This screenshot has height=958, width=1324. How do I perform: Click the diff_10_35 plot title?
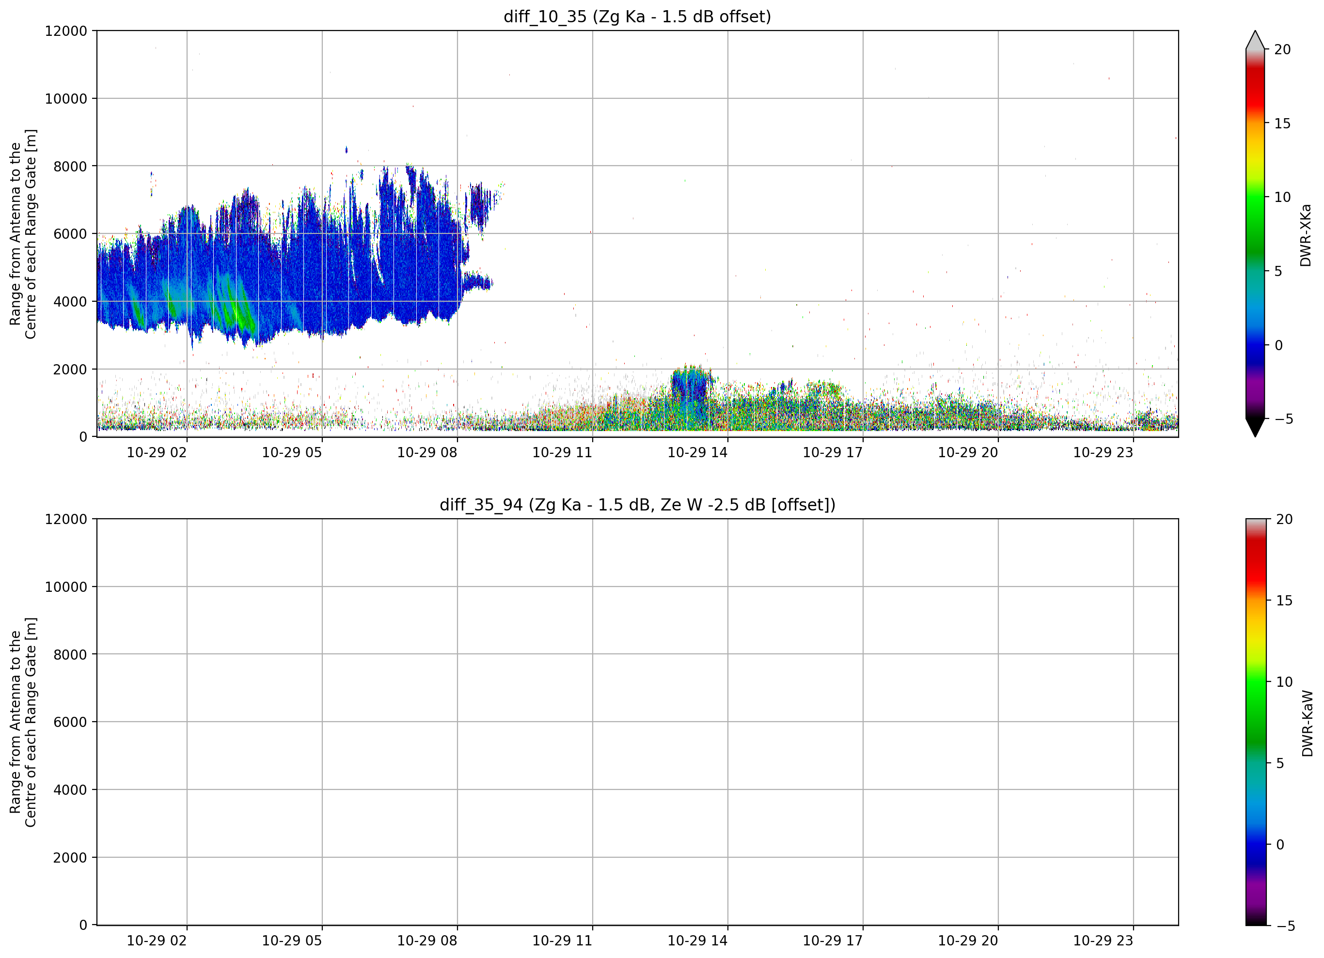tap(637, 16)
